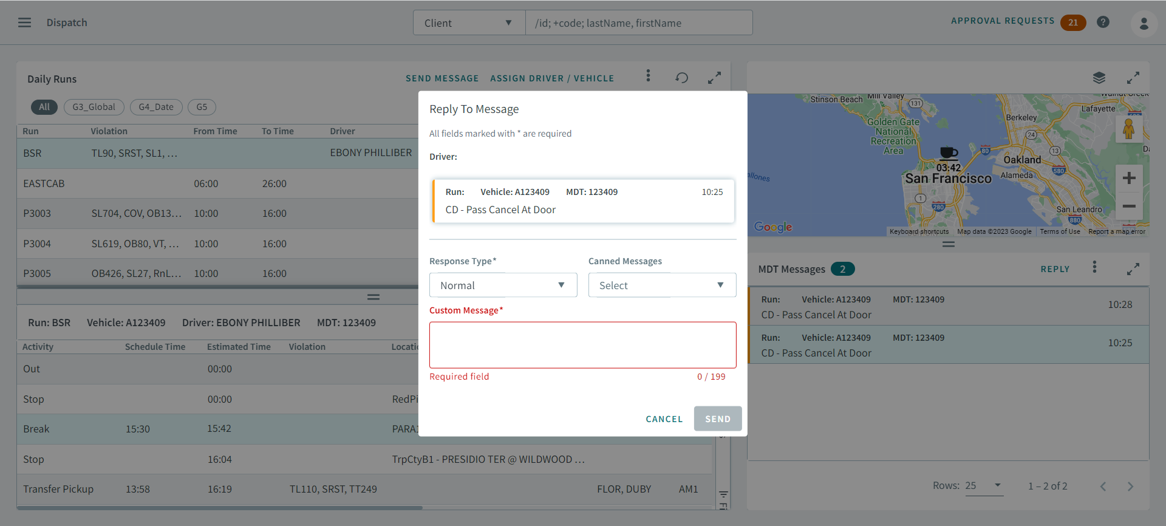Select the 10:28 MDT message
Screen dimensions: 1166x526
click(x=949, y=306)
